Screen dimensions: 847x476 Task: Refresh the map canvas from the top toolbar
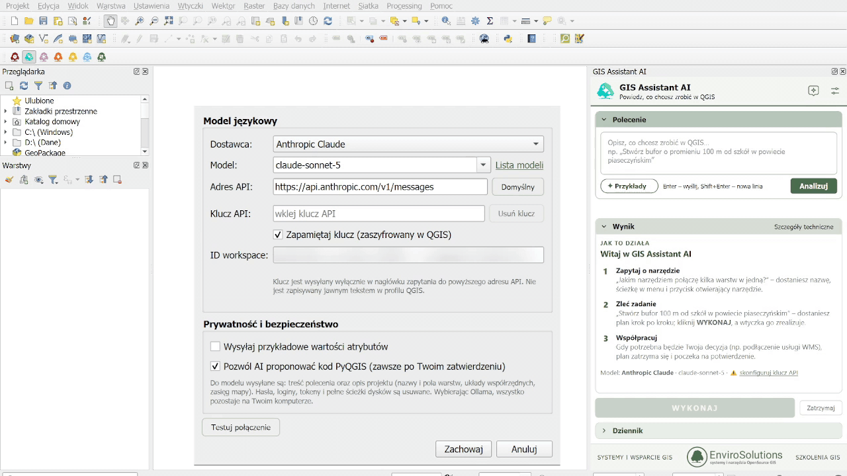click(328, 21)
